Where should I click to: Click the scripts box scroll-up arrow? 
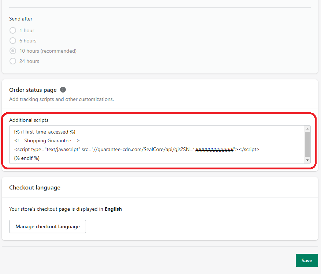pos(307,129)
